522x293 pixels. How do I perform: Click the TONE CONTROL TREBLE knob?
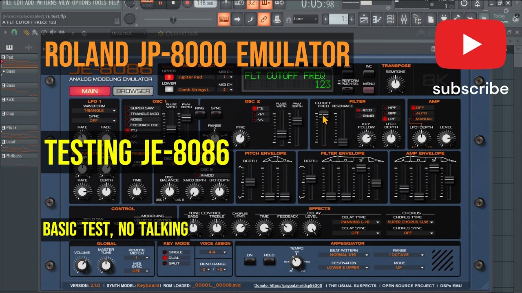coord(217,228)
